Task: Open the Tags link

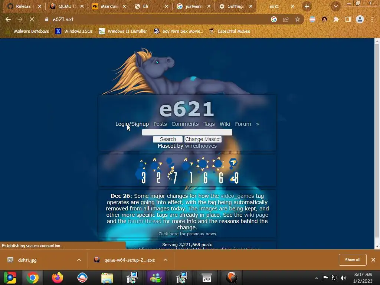Action: [x=209, y=124]
